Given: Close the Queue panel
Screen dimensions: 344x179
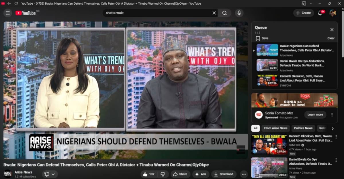Looking at the screenshot, I should [x=332, y=30].
